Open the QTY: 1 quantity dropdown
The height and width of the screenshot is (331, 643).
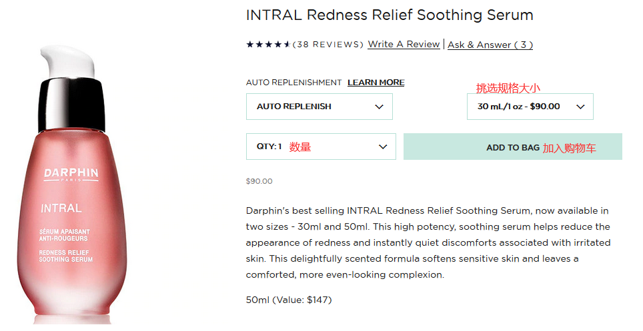coord(320,147)
